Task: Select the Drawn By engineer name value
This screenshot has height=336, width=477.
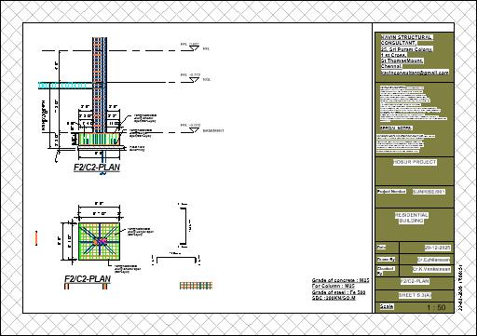Action: tap(433, 260)
